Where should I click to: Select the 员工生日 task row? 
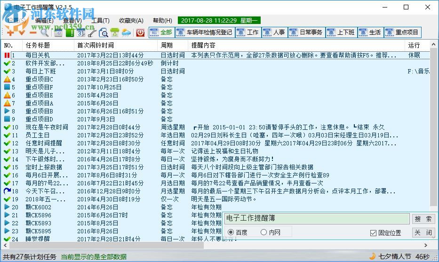point(216,135)
